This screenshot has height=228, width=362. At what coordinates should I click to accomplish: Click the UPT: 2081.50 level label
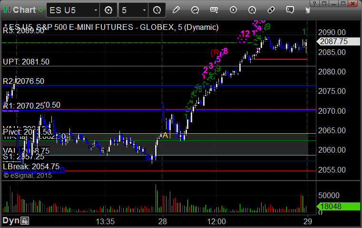26,62
